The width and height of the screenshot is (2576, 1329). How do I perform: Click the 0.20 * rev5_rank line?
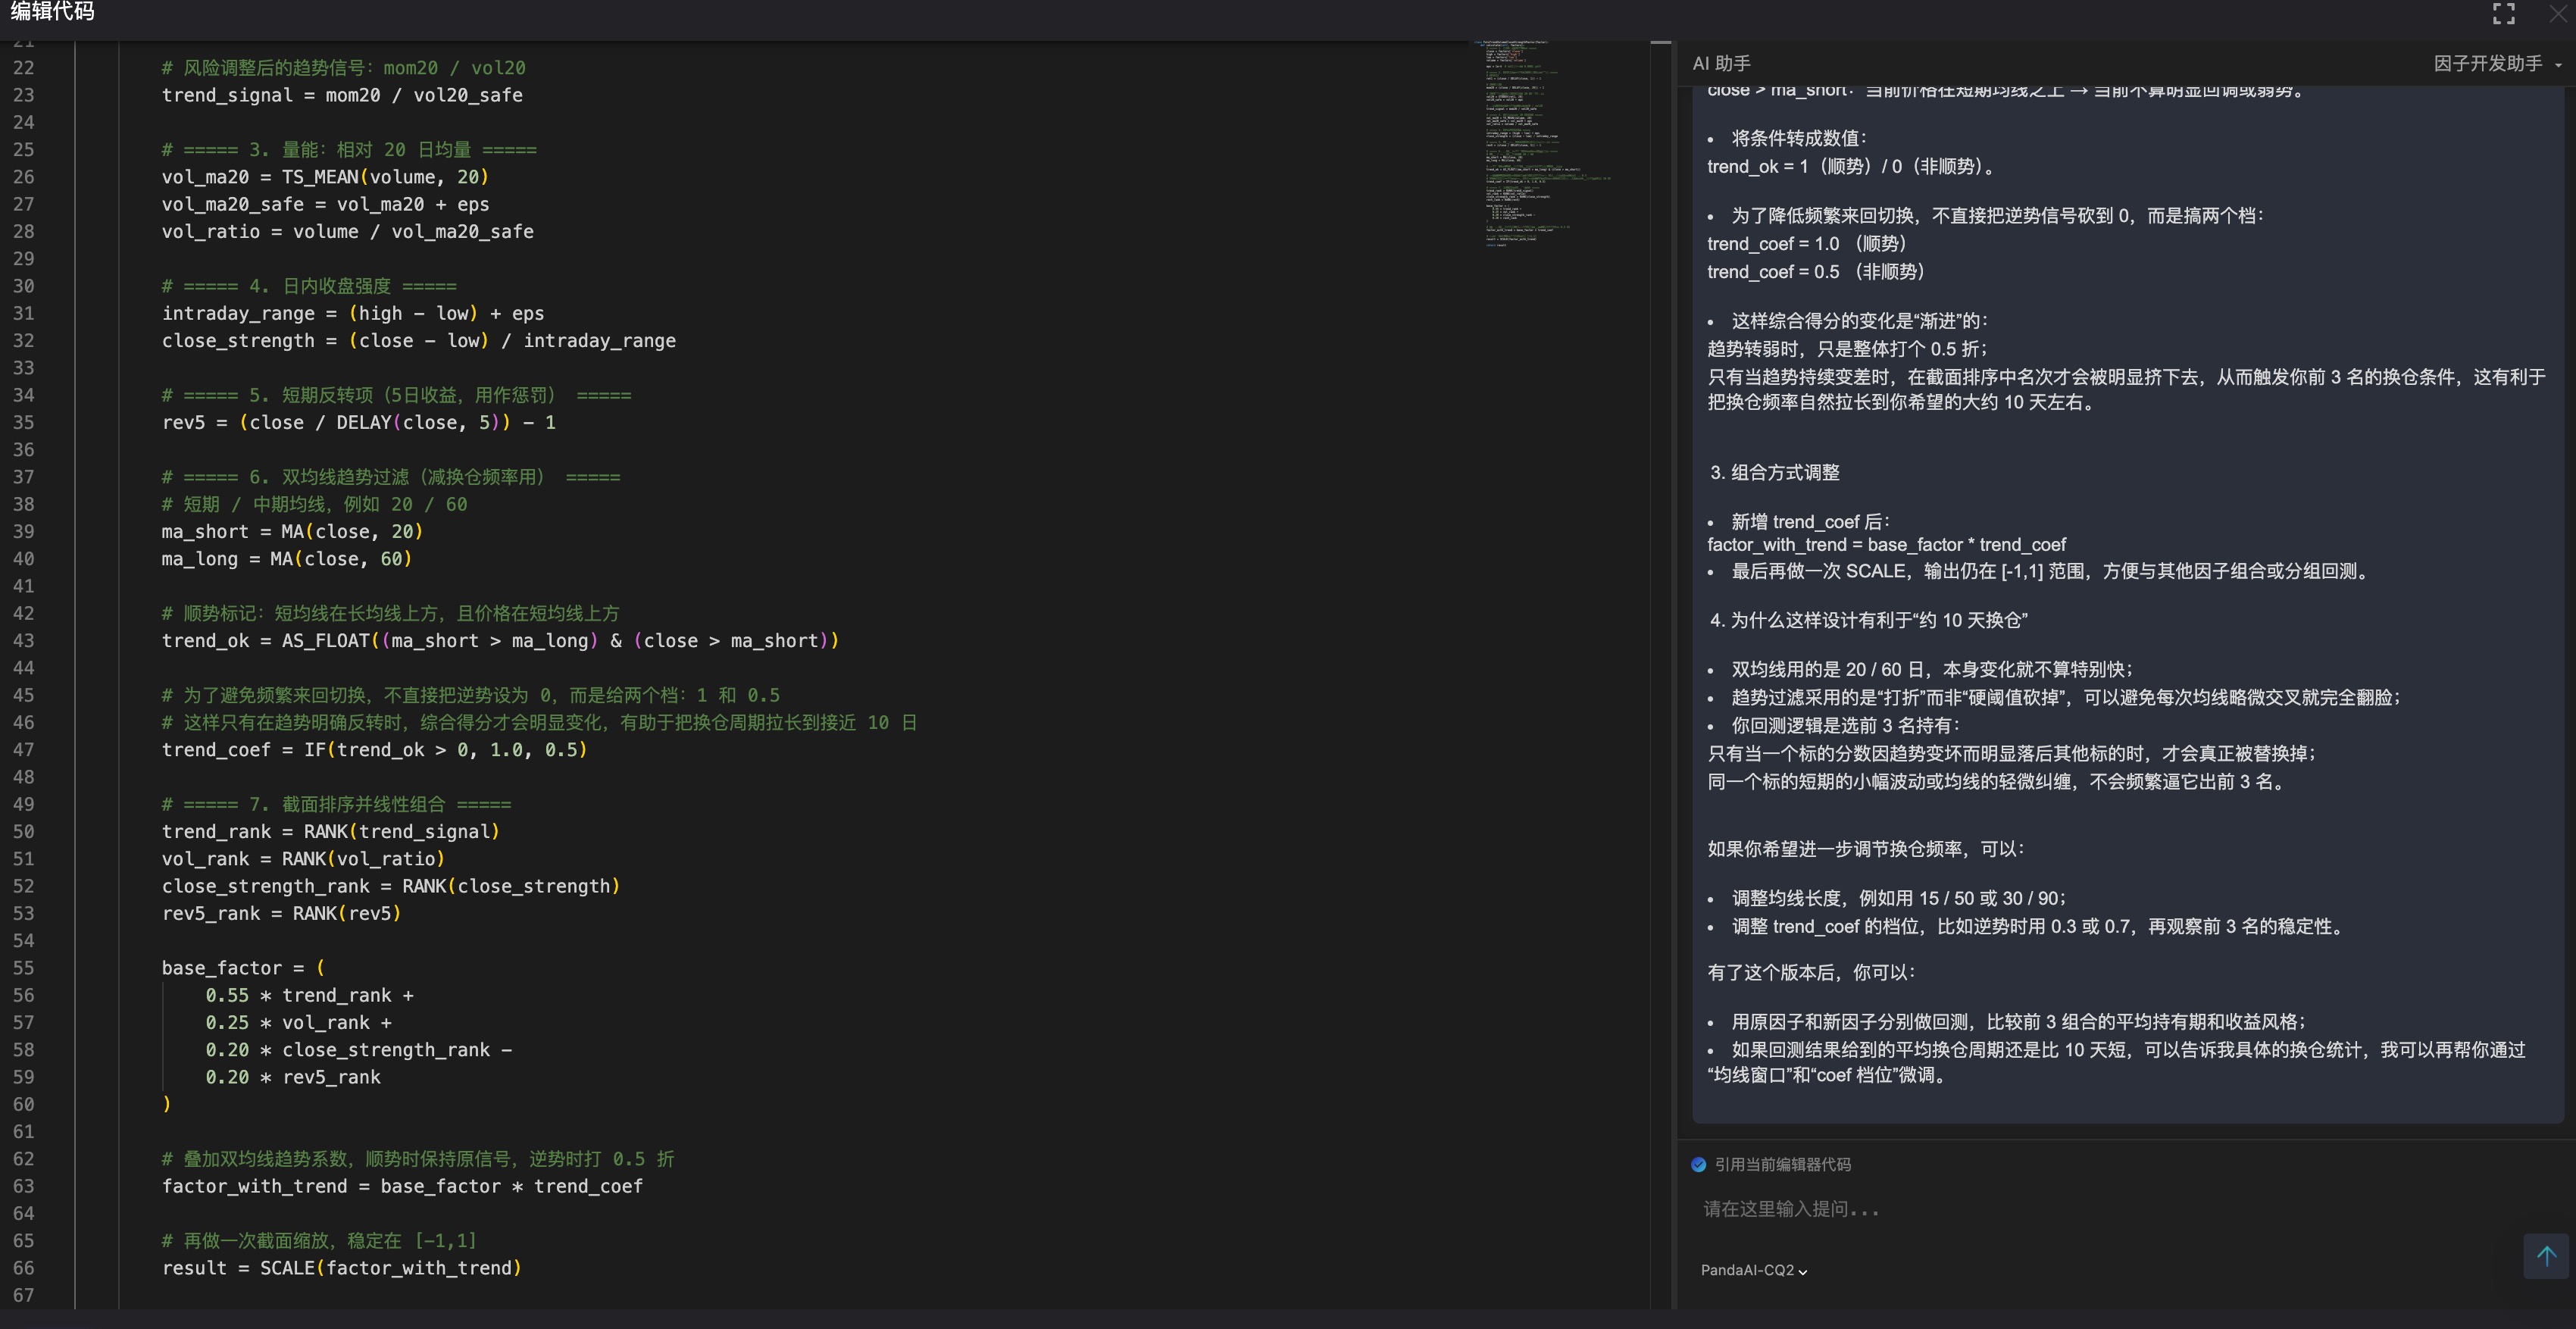point(293,1077)
